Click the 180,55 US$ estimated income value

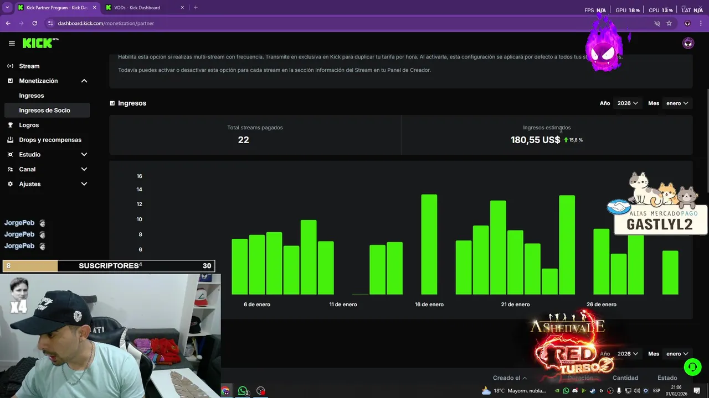pos(535,140)
